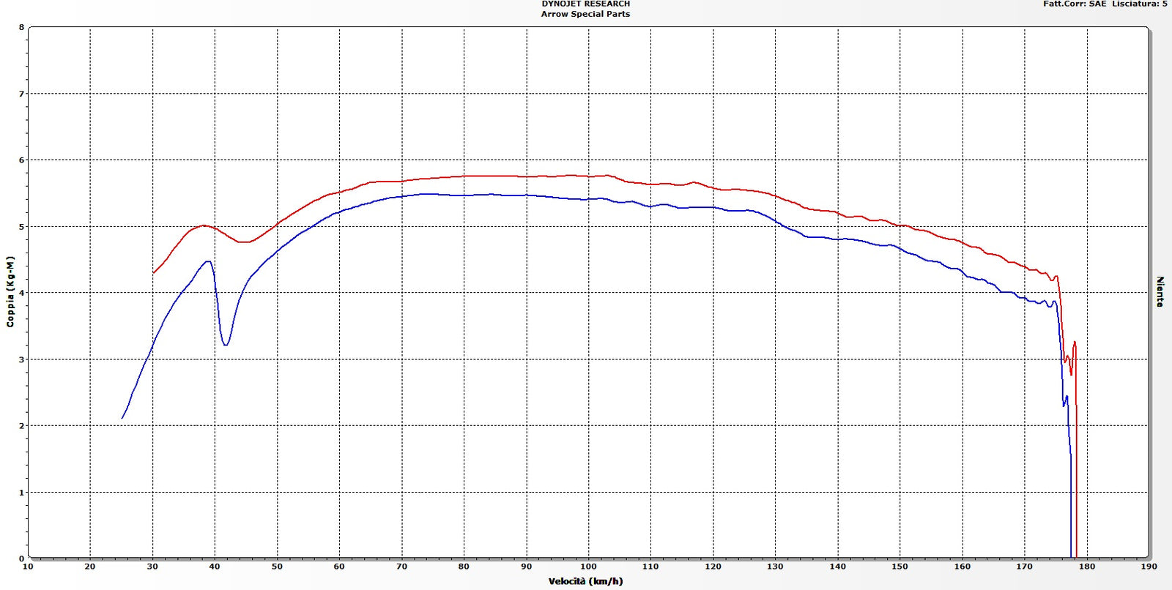Click the 6 torque axis tick label

click(21, 160)
